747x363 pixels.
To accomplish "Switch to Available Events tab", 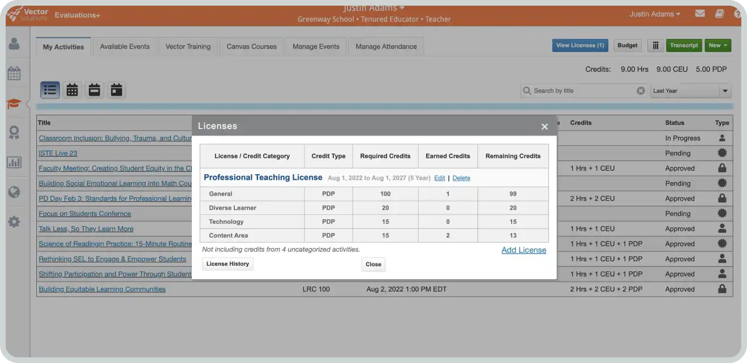I will [124, 46].
